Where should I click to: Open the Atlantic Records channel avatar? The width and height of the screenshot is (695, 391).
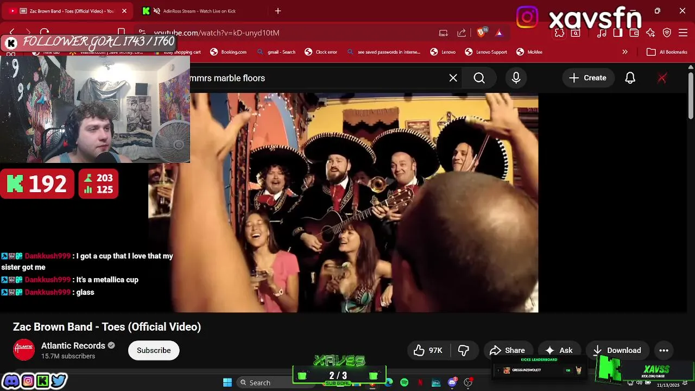24,350
